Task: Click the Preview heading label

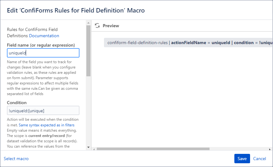Action: (x=111, y=26)
